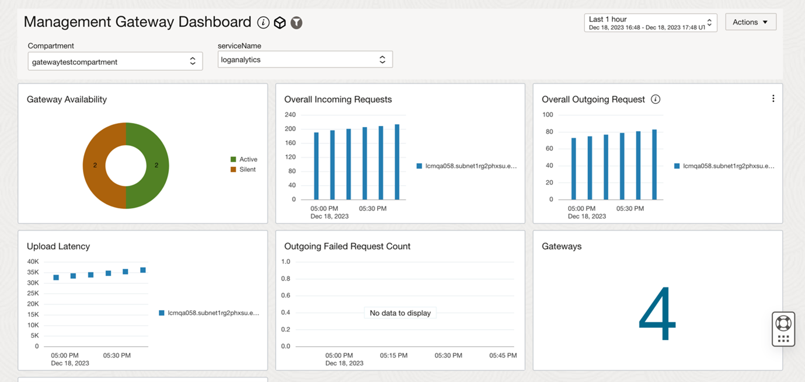The height and width of the screenshot is (382, 805).
Task: Click the Upload Latency title
Action: coord(58,246)
